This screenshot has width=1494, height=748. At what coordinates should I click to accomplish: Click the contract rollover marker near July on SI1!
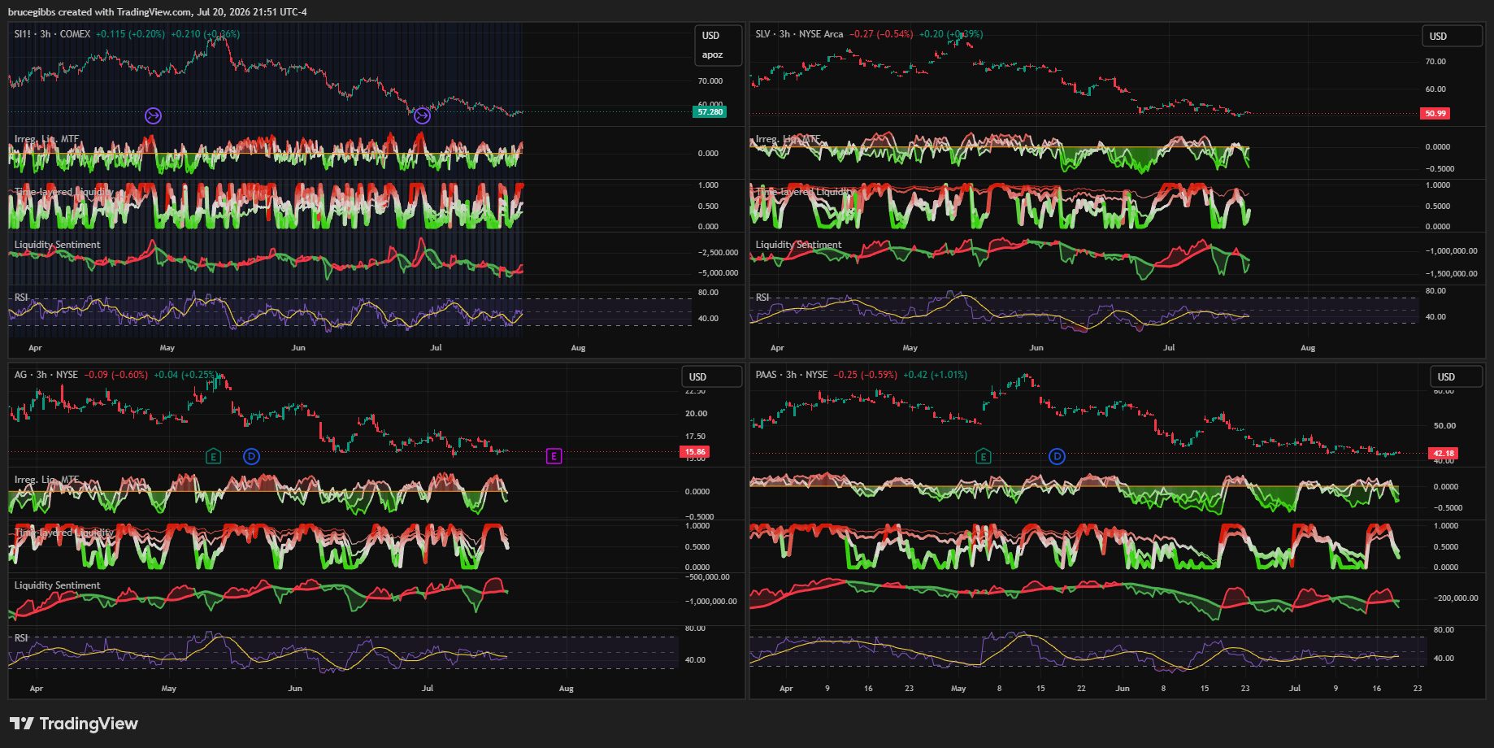click(422, 115)
